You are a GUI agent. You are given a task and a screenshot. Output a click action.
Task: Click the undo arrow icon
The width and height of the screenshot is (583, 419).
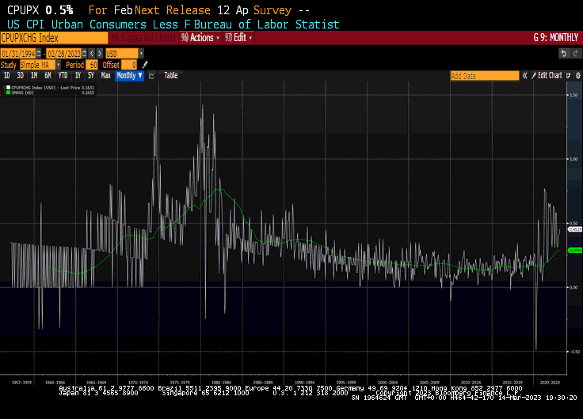point(564,53)
